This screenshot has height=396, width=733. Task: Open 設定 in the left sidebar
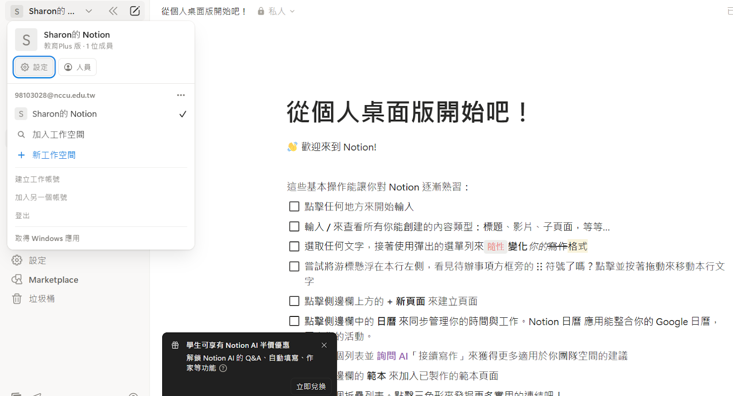tap(37, 261)
